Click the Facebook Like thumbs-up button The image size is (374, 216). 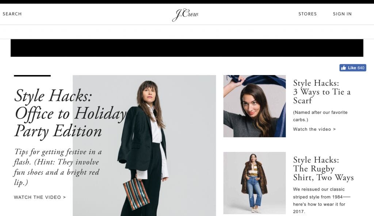(343, 68)
